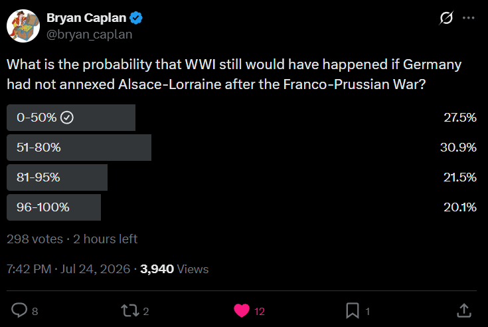Choose the 96-100% poll answer
Image resolution: width=488 pixels, height=327 pixels.
pos(242,207)
